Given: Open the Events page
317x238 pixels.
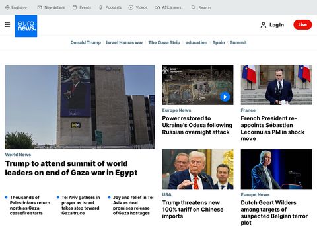Looking at the screenshot, I should click(x=85, y=7).
